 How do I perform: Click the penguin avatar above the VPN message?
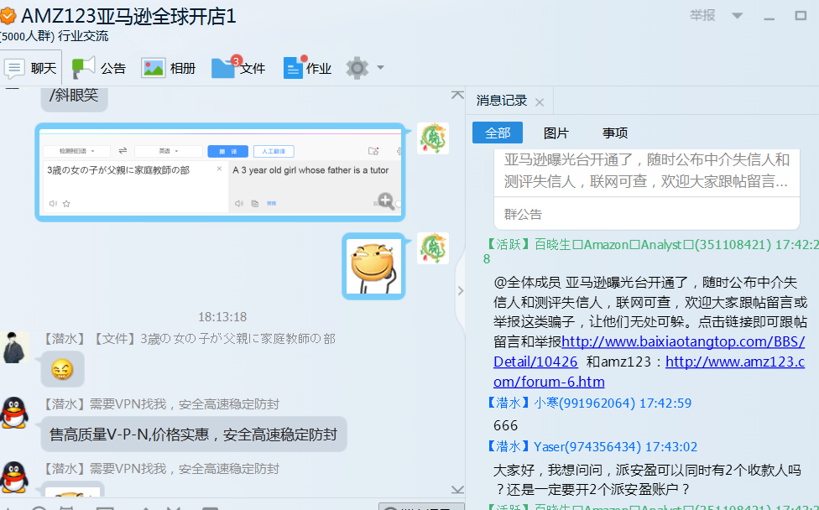(14, 413)
